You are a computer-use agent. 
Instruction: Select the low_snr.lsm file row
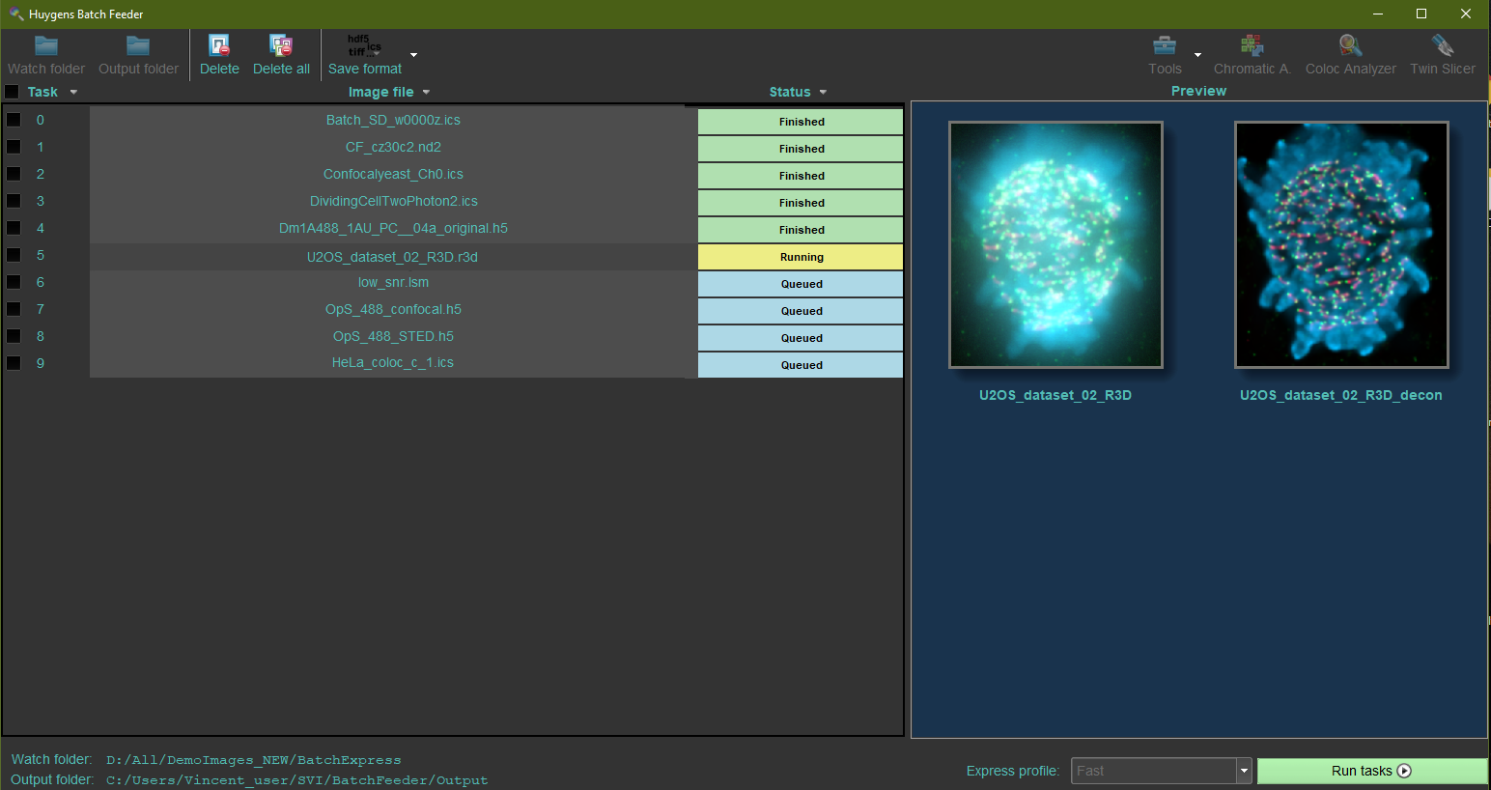(x=393, y=282)
